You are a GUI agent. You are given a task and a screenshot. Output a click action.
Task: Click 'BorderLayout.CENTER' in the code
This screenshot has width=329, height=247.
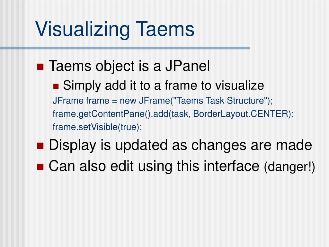click(240, 114)
